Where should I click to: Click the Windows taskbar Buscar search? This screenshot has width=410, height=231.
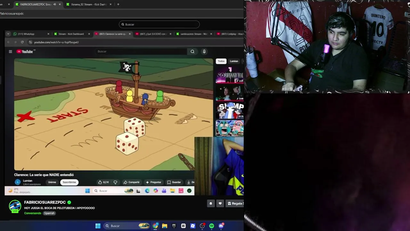[x=127, y=226]
